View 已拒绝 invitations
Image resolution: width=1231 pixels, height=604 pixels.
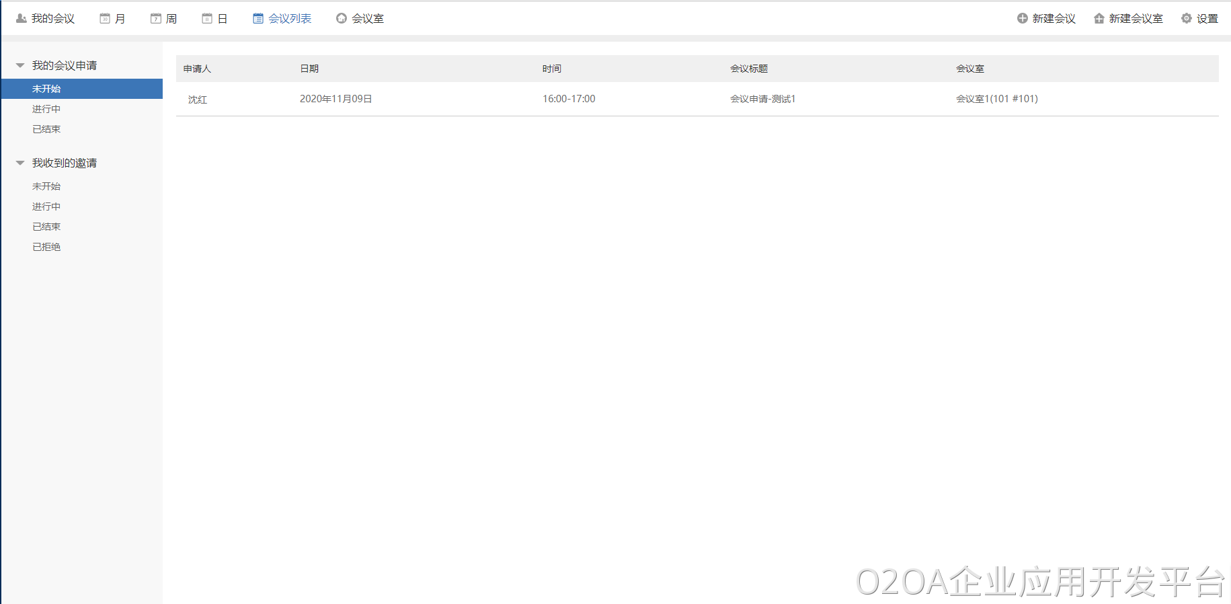pyautogui.click(x=46, y=247)
